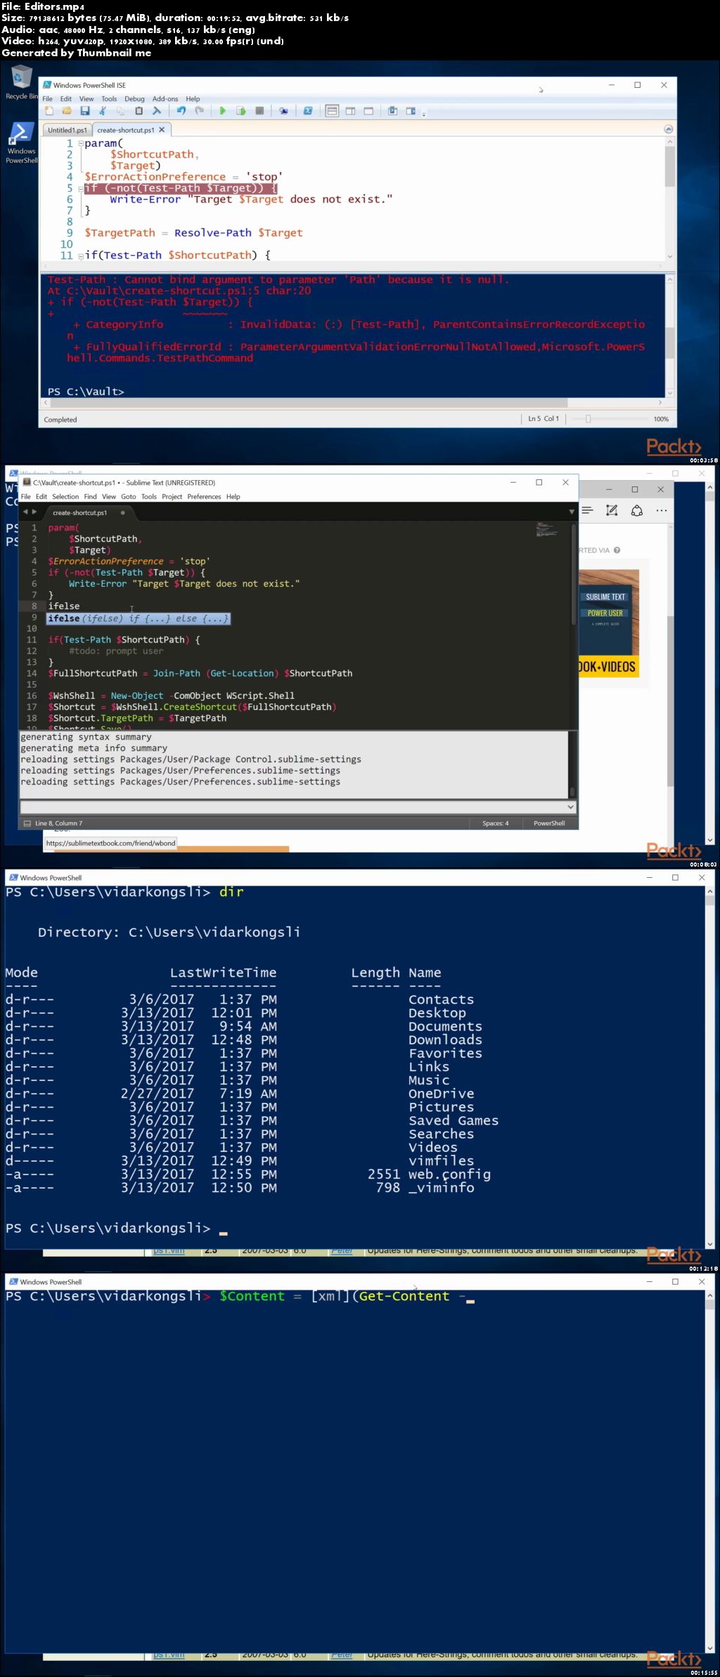This screenshot has height=1677, width=720.
Task: Change syntax via PowerShell label in Sublime status bar
Action: [x=549, y=823]
